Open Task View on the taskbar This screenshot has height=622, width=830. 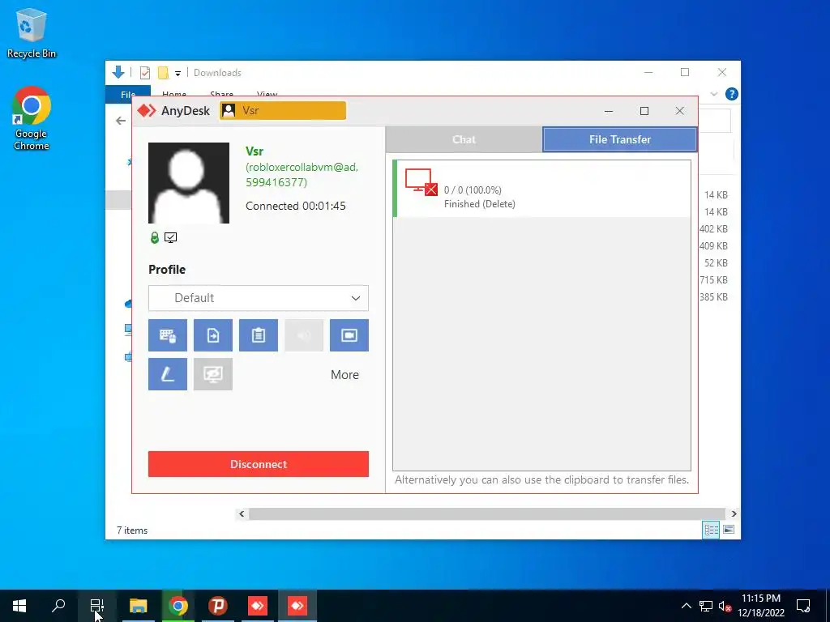97,606
